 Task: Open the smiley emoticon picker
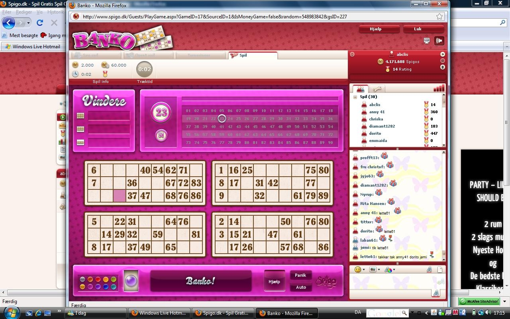click(x=358, y=270)
